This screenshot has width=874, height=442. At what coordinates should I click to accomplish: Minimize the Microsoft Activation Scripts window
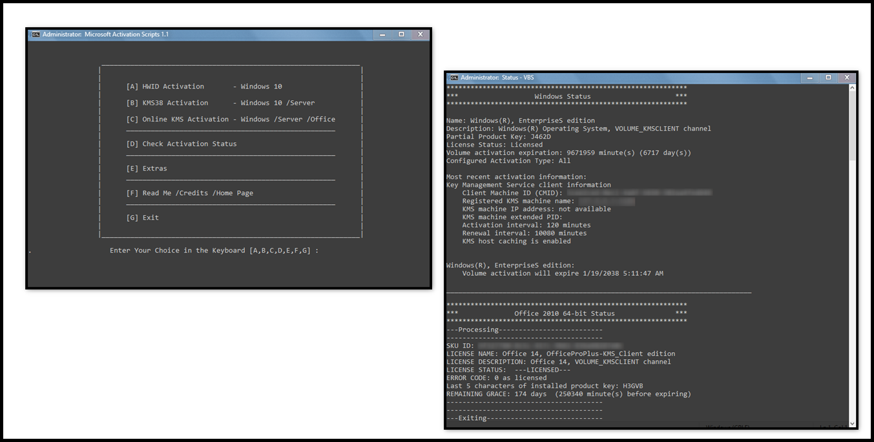pyautogui.click(x=384, y=34)
